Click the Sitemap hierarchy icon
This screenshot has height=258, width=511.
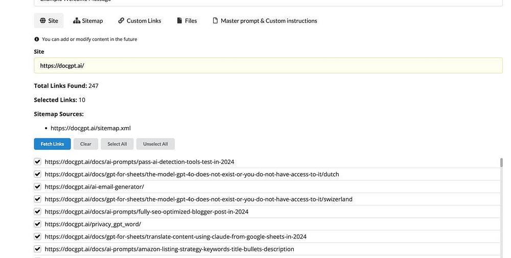coord(77,21)
